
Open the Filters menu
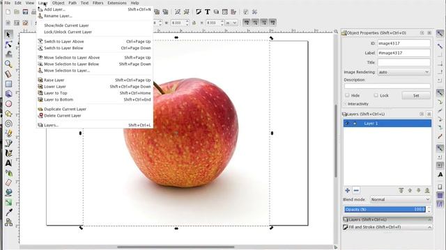98,3
